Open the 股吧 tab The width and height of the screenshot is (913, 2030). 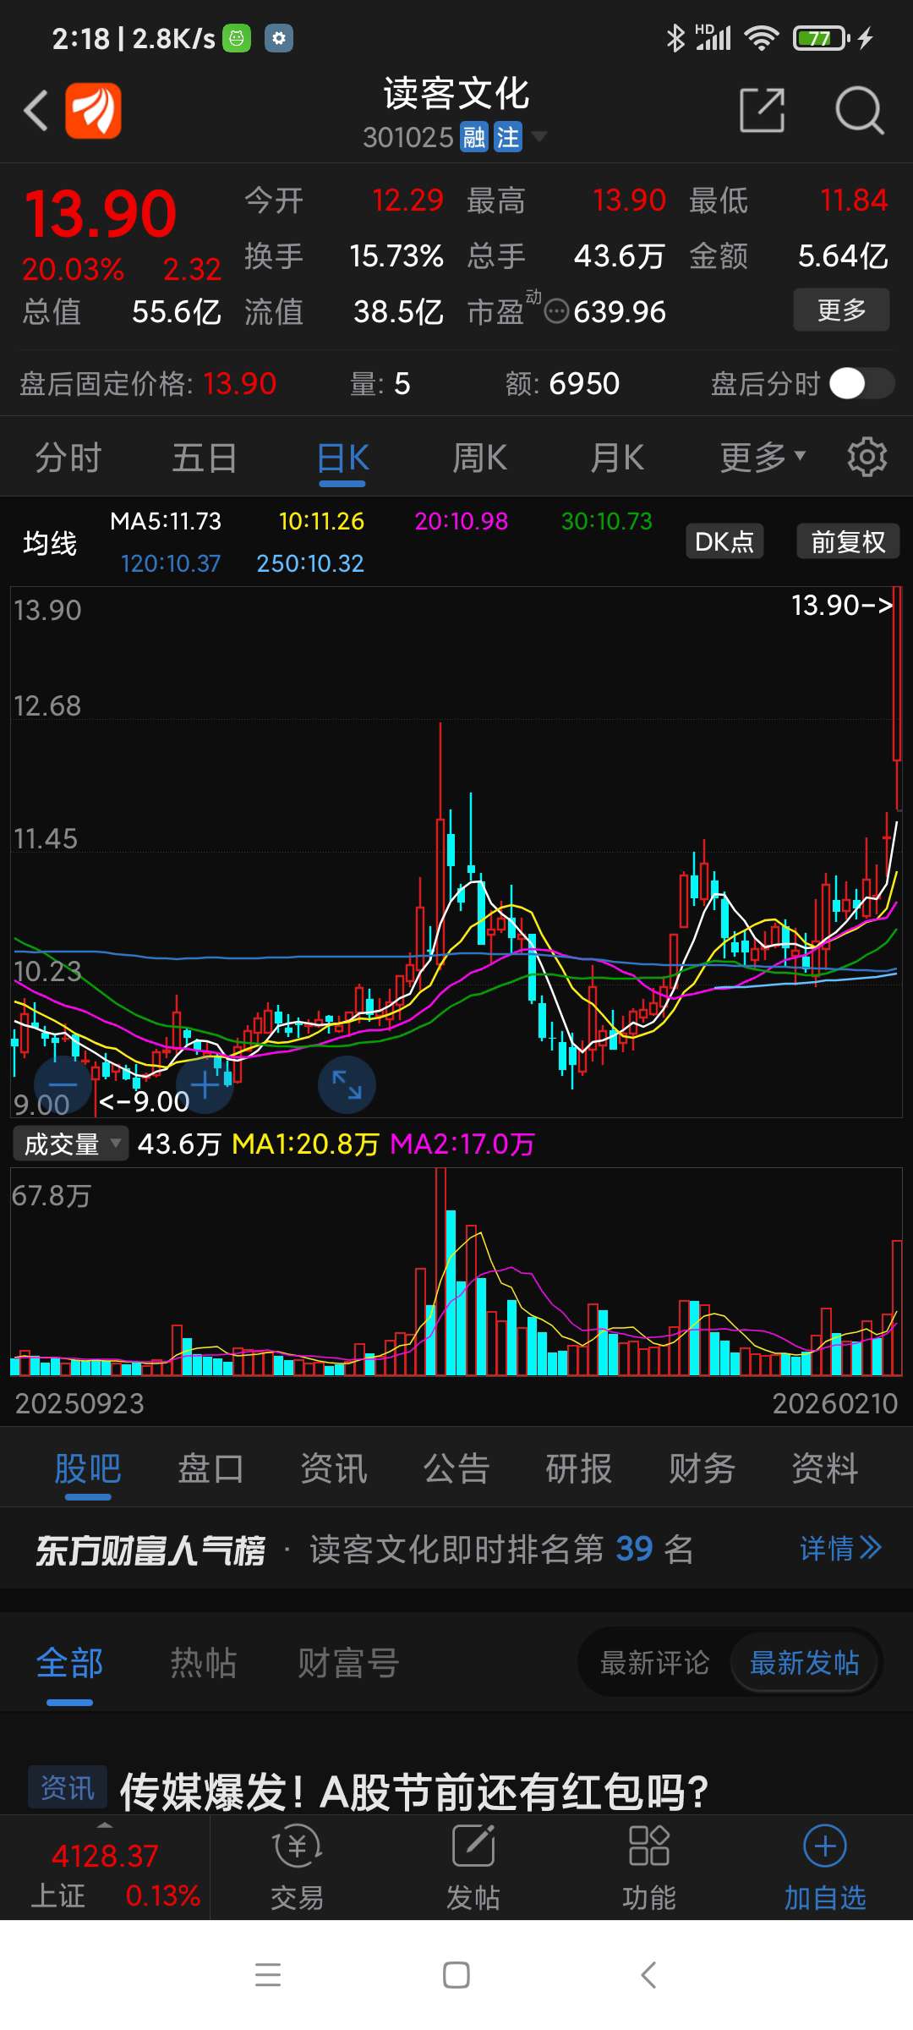88,1468
